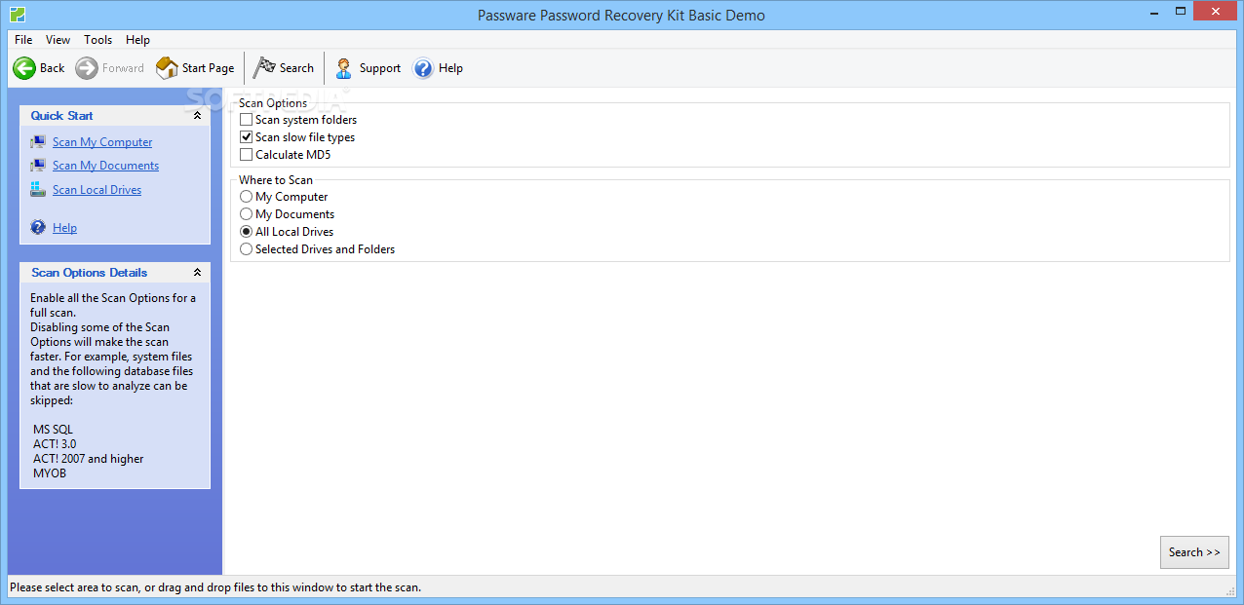
Task: Click the MYOB text entry
Action: (50, 473)
